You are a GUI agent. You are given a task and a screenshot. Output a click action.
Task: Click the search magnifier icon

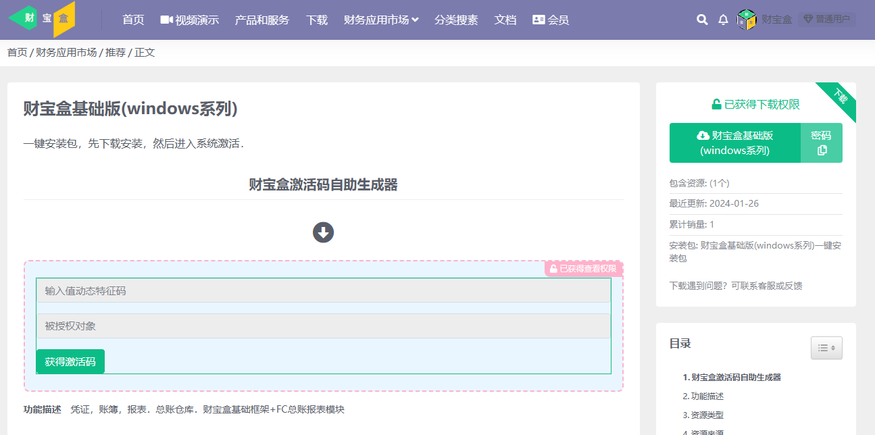pos(702,20)
